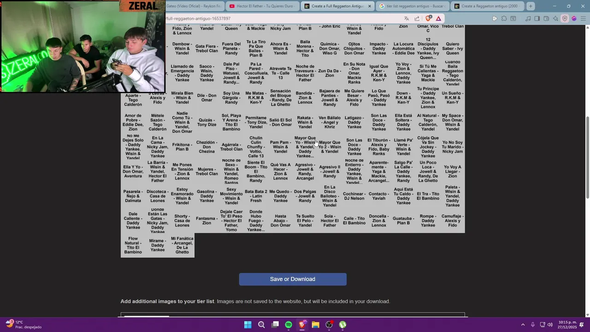Open the uTorrent taskbar icon

(x=342, y=325)
